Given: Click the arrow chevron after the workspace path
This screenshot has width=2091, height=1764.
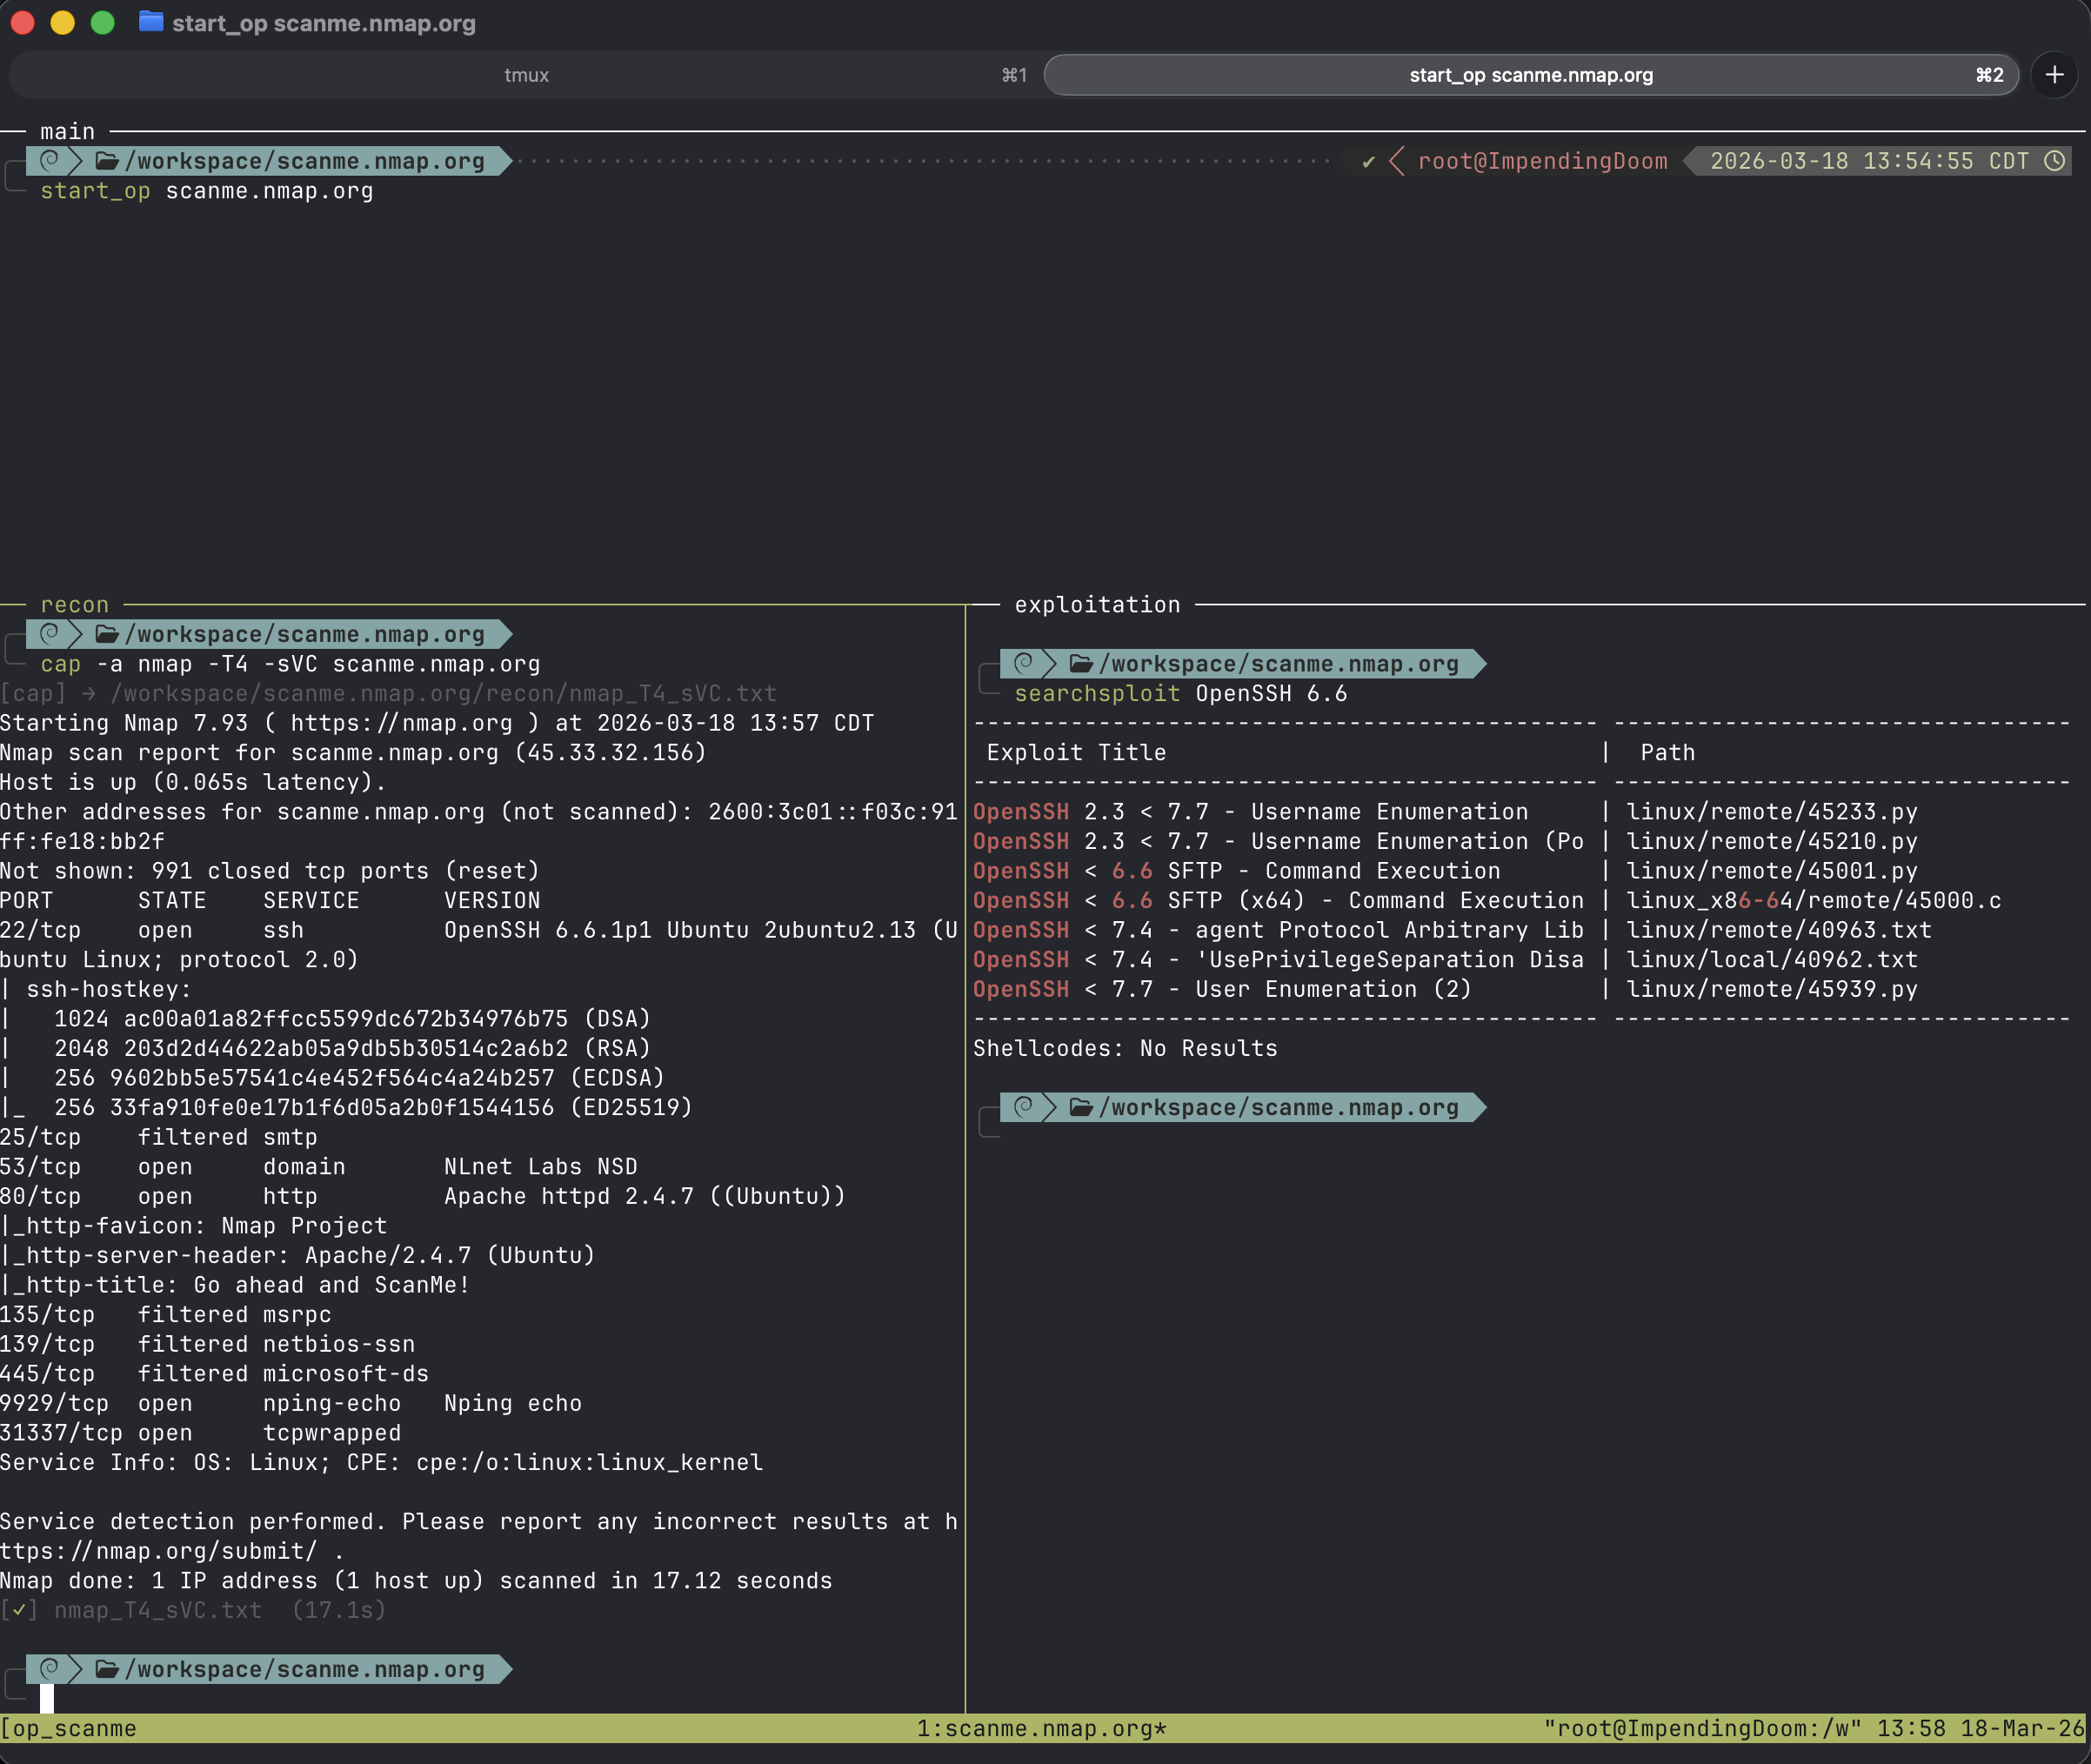Looking at the screenshot, I should pos(504,160).
